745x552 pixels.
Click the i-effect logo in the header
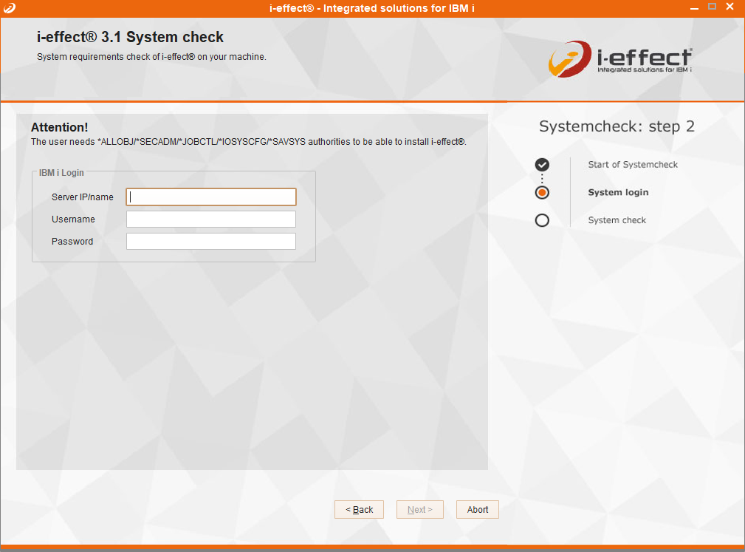[620, 60]
